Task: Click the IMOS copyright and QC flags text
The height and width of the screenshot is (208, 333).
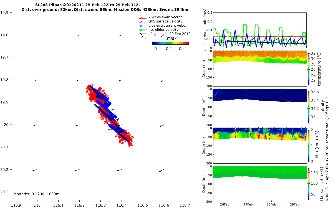Action: 327,149
